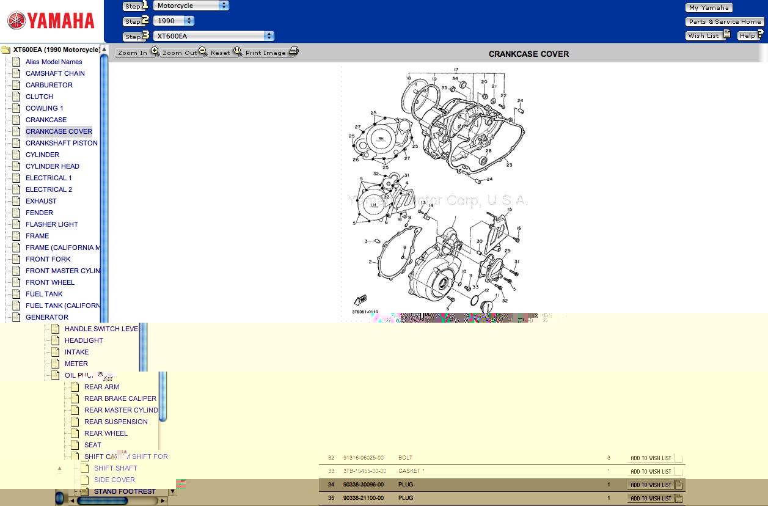Image resolution: width=768 pixels, height=506 pixels.
Task: Click page icon beside SEAT
Action: pyautogui.click(x=75, y=445)
